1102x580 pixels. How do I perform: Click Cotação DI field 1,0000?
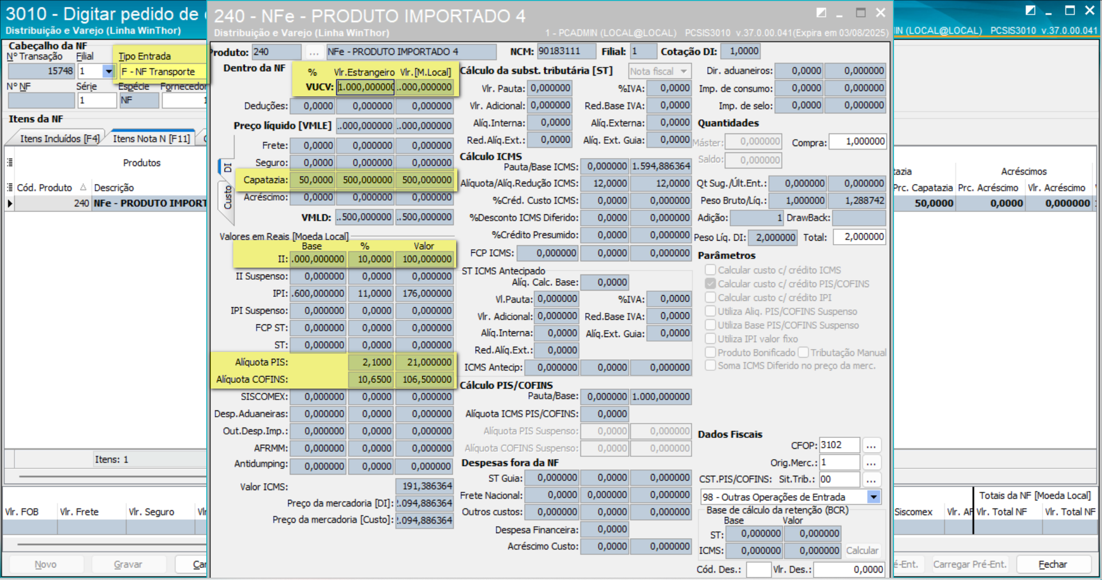(740, 51)
